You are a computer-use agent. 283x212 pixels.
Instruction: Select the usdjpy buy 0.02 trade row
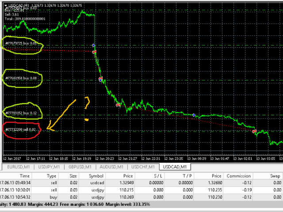coord(141,197)
